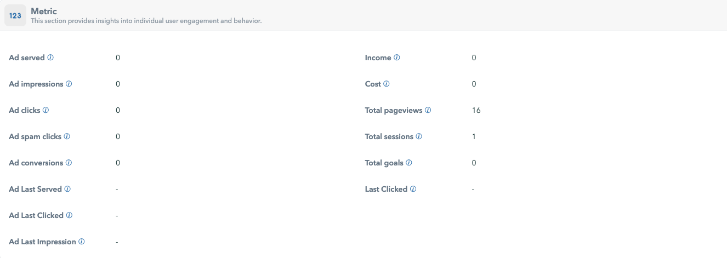Viewport: 727px width, 258px height.
Task: Click the info icon beside Ad Last Served
Action: [x=67, y=189]
